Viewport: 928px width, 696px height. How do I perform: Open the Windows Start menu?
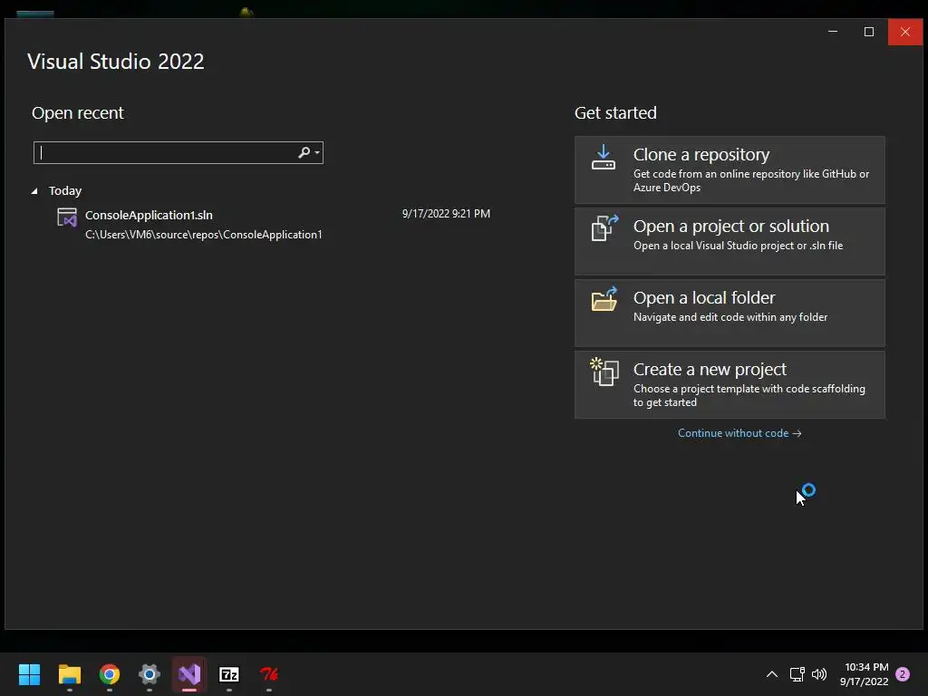click(x=29, y=674)
